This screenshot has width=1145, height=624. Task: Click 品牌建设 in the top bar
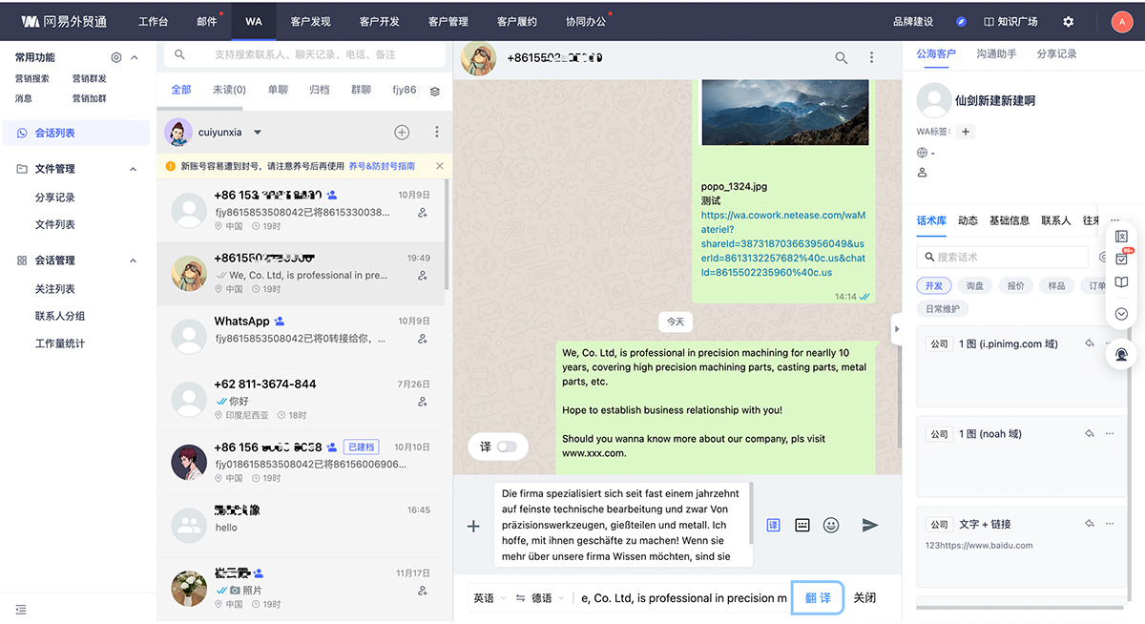click(913, 21)
